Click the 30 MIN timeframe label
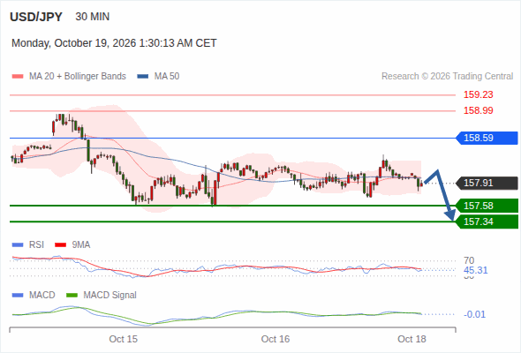Image resolution: width=521 pixels, height=353 pixels. pos(93,17)
